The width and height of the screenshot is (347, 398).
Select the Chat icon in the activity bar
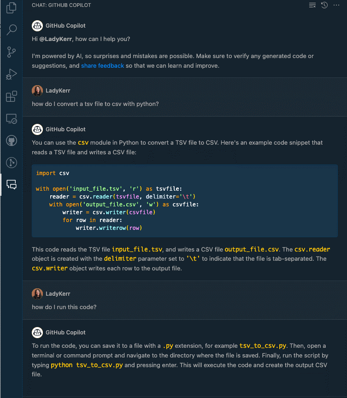(11, 184)
